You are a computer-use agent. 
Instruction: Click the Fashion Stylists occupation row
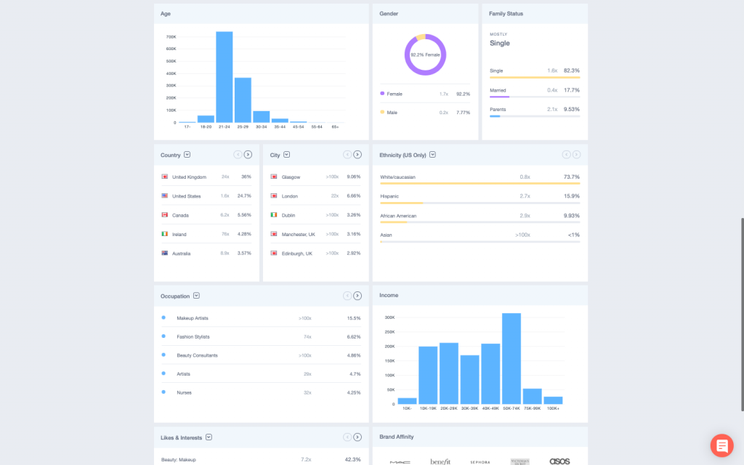pos(261,336)
